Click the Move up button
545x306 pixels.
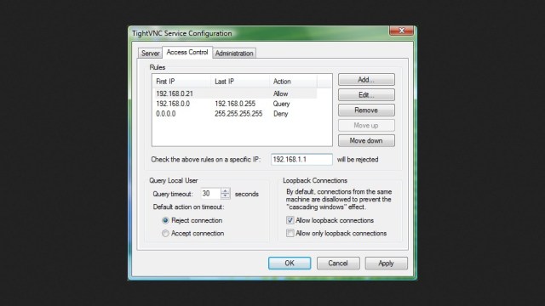366,125
